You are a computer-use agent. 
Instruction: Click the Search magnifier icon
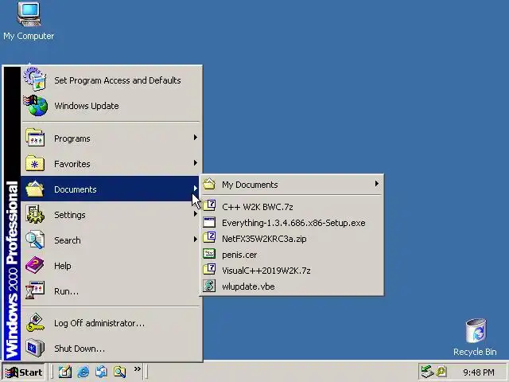pos(35,240)
